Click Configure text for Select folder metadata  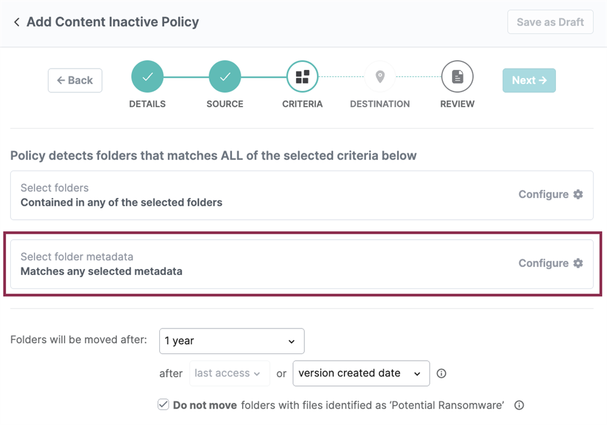tap(543, 263)
